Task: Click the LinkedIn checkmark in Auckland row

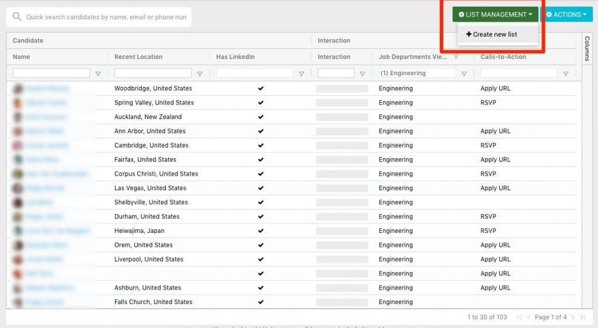Action: [x=261, y=117]
